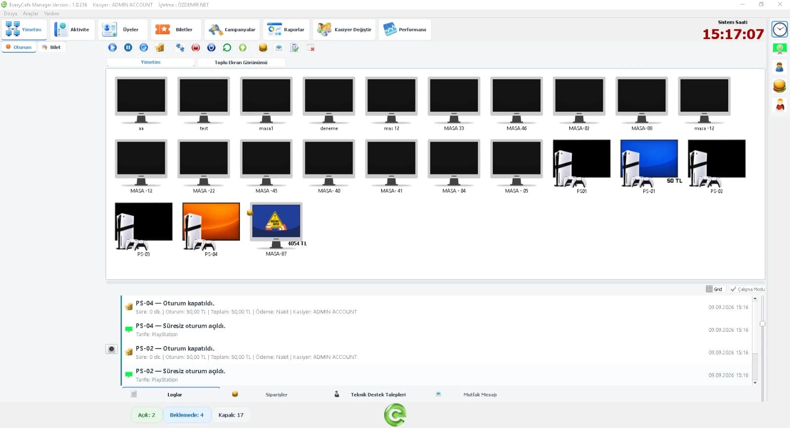Open the Dosya menu
This screenshot has height=428, width=790.
(10, 13)
